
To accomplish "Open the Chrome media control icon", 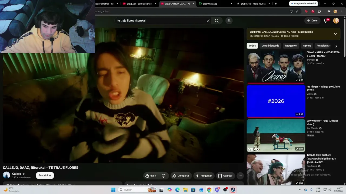I will click(x=329, y=11).
